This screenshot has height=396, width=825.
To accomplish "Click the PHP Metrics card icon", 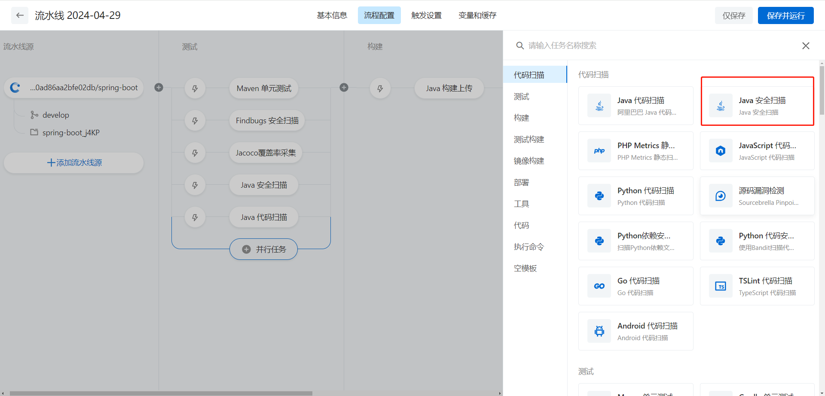I will point(599,151).
